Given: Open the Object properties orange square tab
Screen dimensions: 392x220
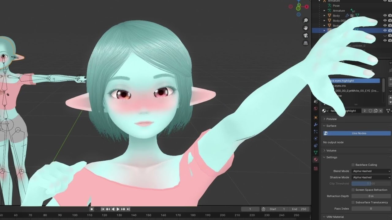Looking at the screenshot, I should tap(316, 117).
